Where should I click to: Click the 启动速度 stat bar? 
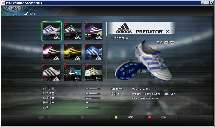93,98
